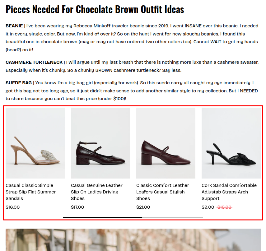Select the burgundy single-strap block heel image
This screenshot has width=266, height=251.
click(166, 143)
